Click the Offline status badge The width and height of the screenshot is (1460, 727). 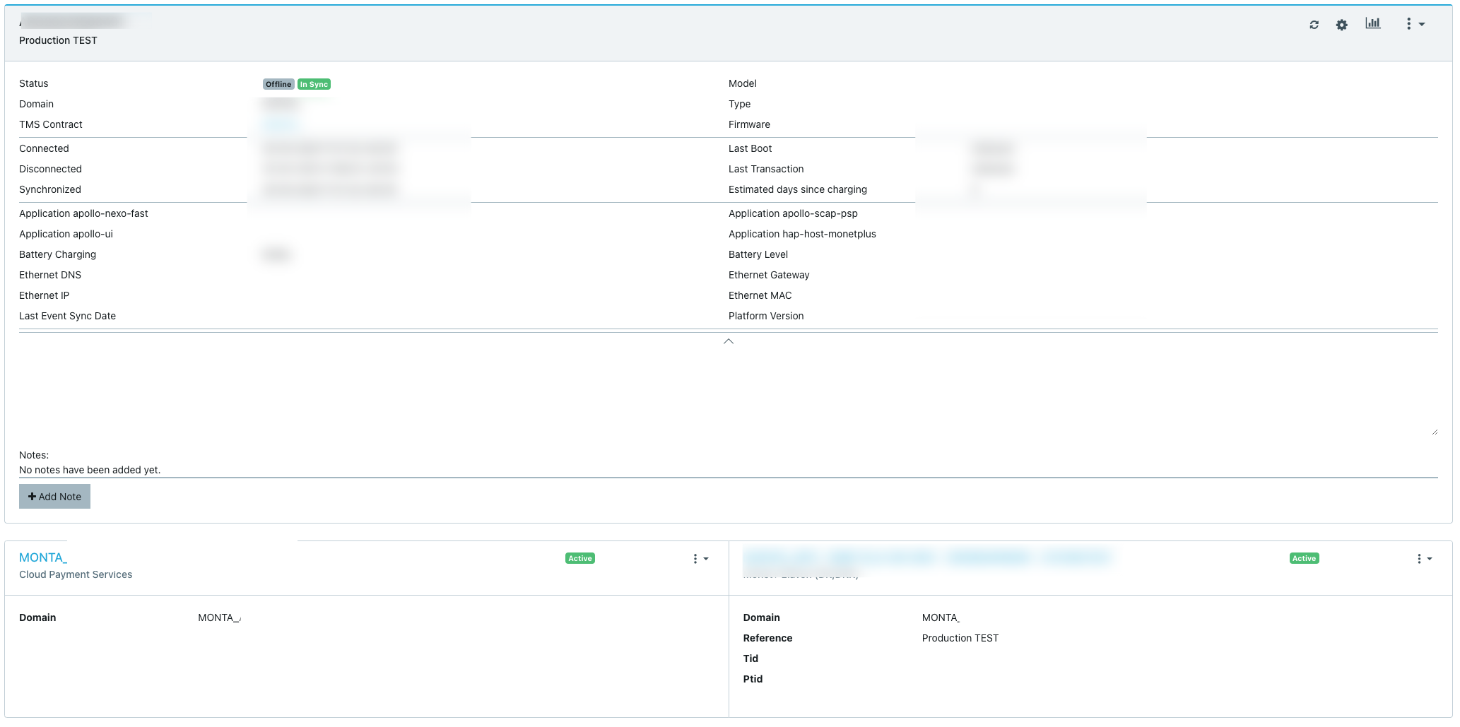278,84
